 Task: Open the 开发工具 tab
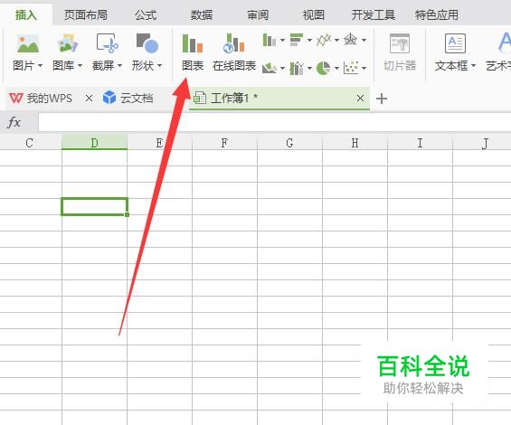374,14
